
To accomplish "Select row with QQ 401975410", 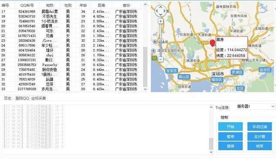I will point(70,74).
